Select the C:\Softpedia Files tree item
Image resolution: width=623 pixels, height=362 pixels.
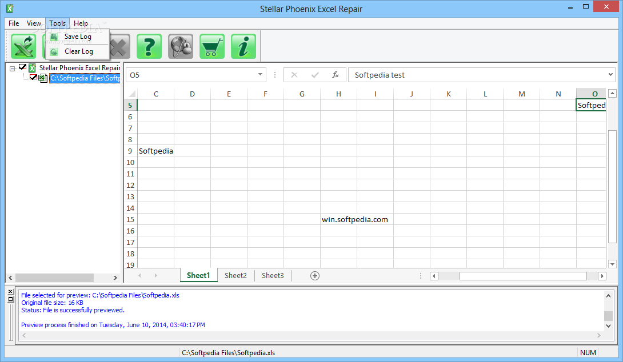pos(85,78)
